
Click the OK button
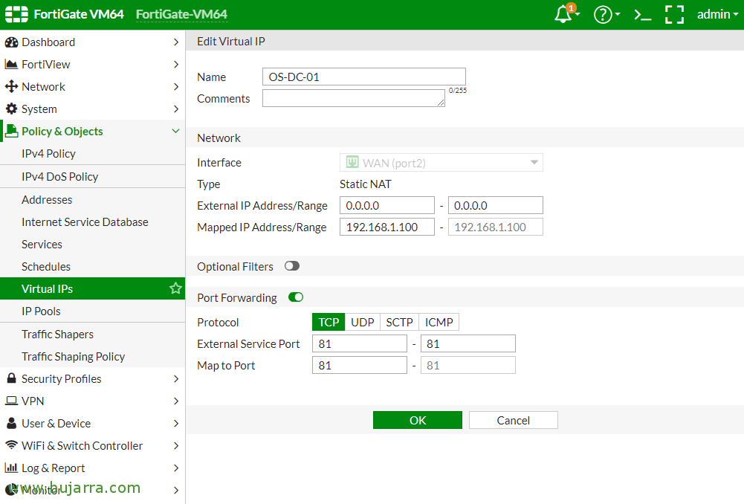click(x=418, y=420)
